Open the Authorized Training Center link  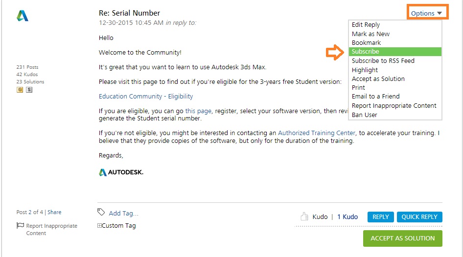point(316,133)
